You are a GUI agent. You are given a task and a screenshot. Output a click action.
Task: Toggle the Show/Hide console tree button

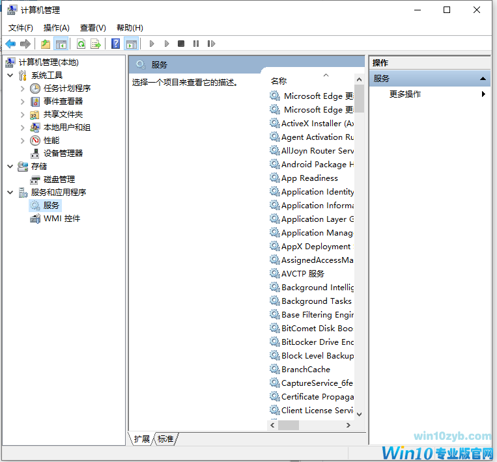click(61, 44)
